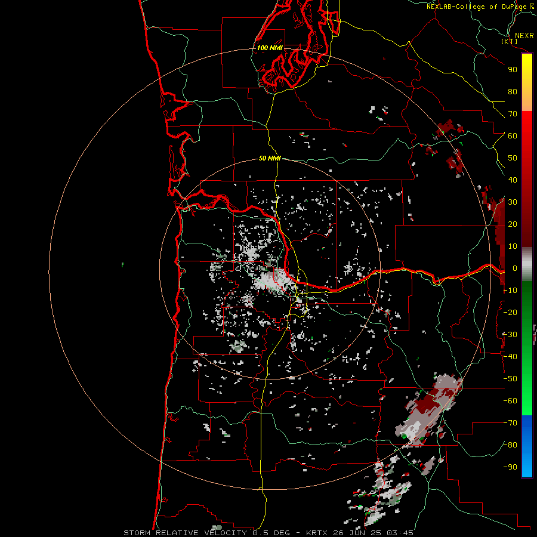Click the positive 30 scale value
Viewport: 537px width, 537px height.
[x=513, y=202]
